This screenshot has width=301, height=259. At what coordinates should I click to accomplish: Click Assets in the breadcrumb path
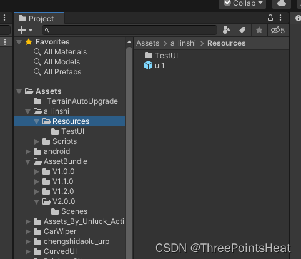coord(148,43)
